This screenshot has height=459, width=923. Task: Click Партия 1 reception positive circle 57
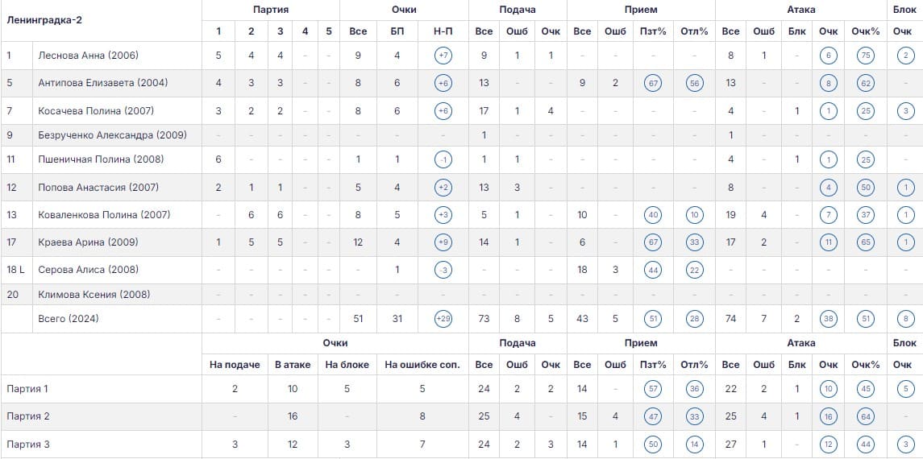[x=653, y=389]
